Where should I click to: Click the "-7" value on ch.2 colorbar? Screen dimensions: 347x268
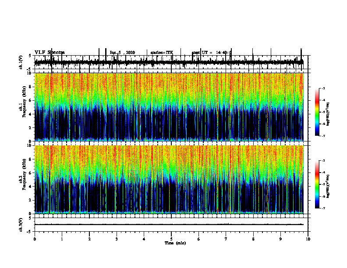(323, 208)
